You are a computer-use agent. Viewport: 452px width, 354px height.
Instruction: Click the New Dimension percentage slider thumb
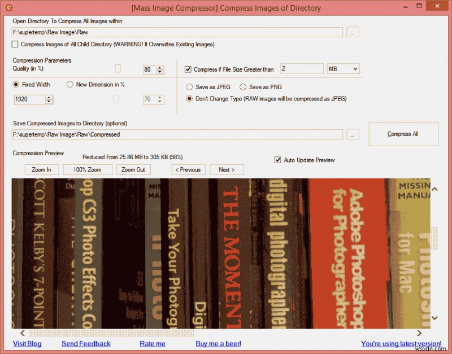point(116,100)
